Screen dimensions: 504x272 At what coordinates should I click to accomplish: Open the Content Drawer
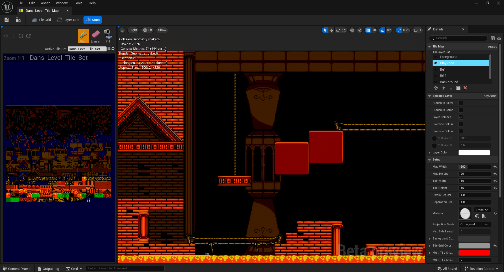[17, 269]
